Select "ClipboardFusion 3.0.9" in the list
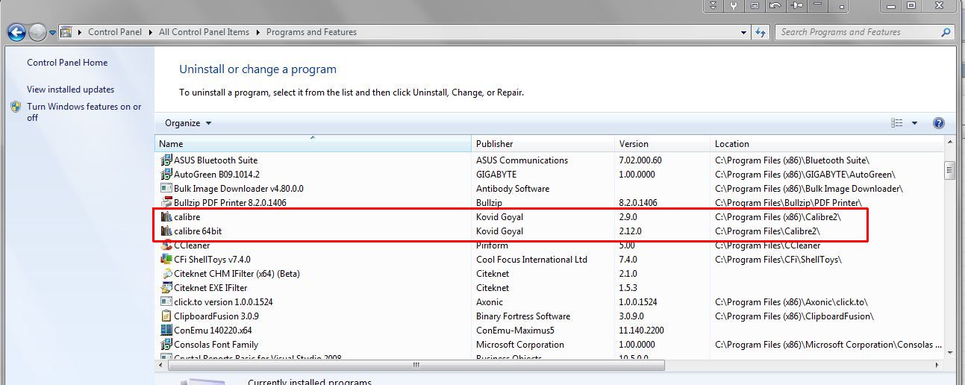 216,316
